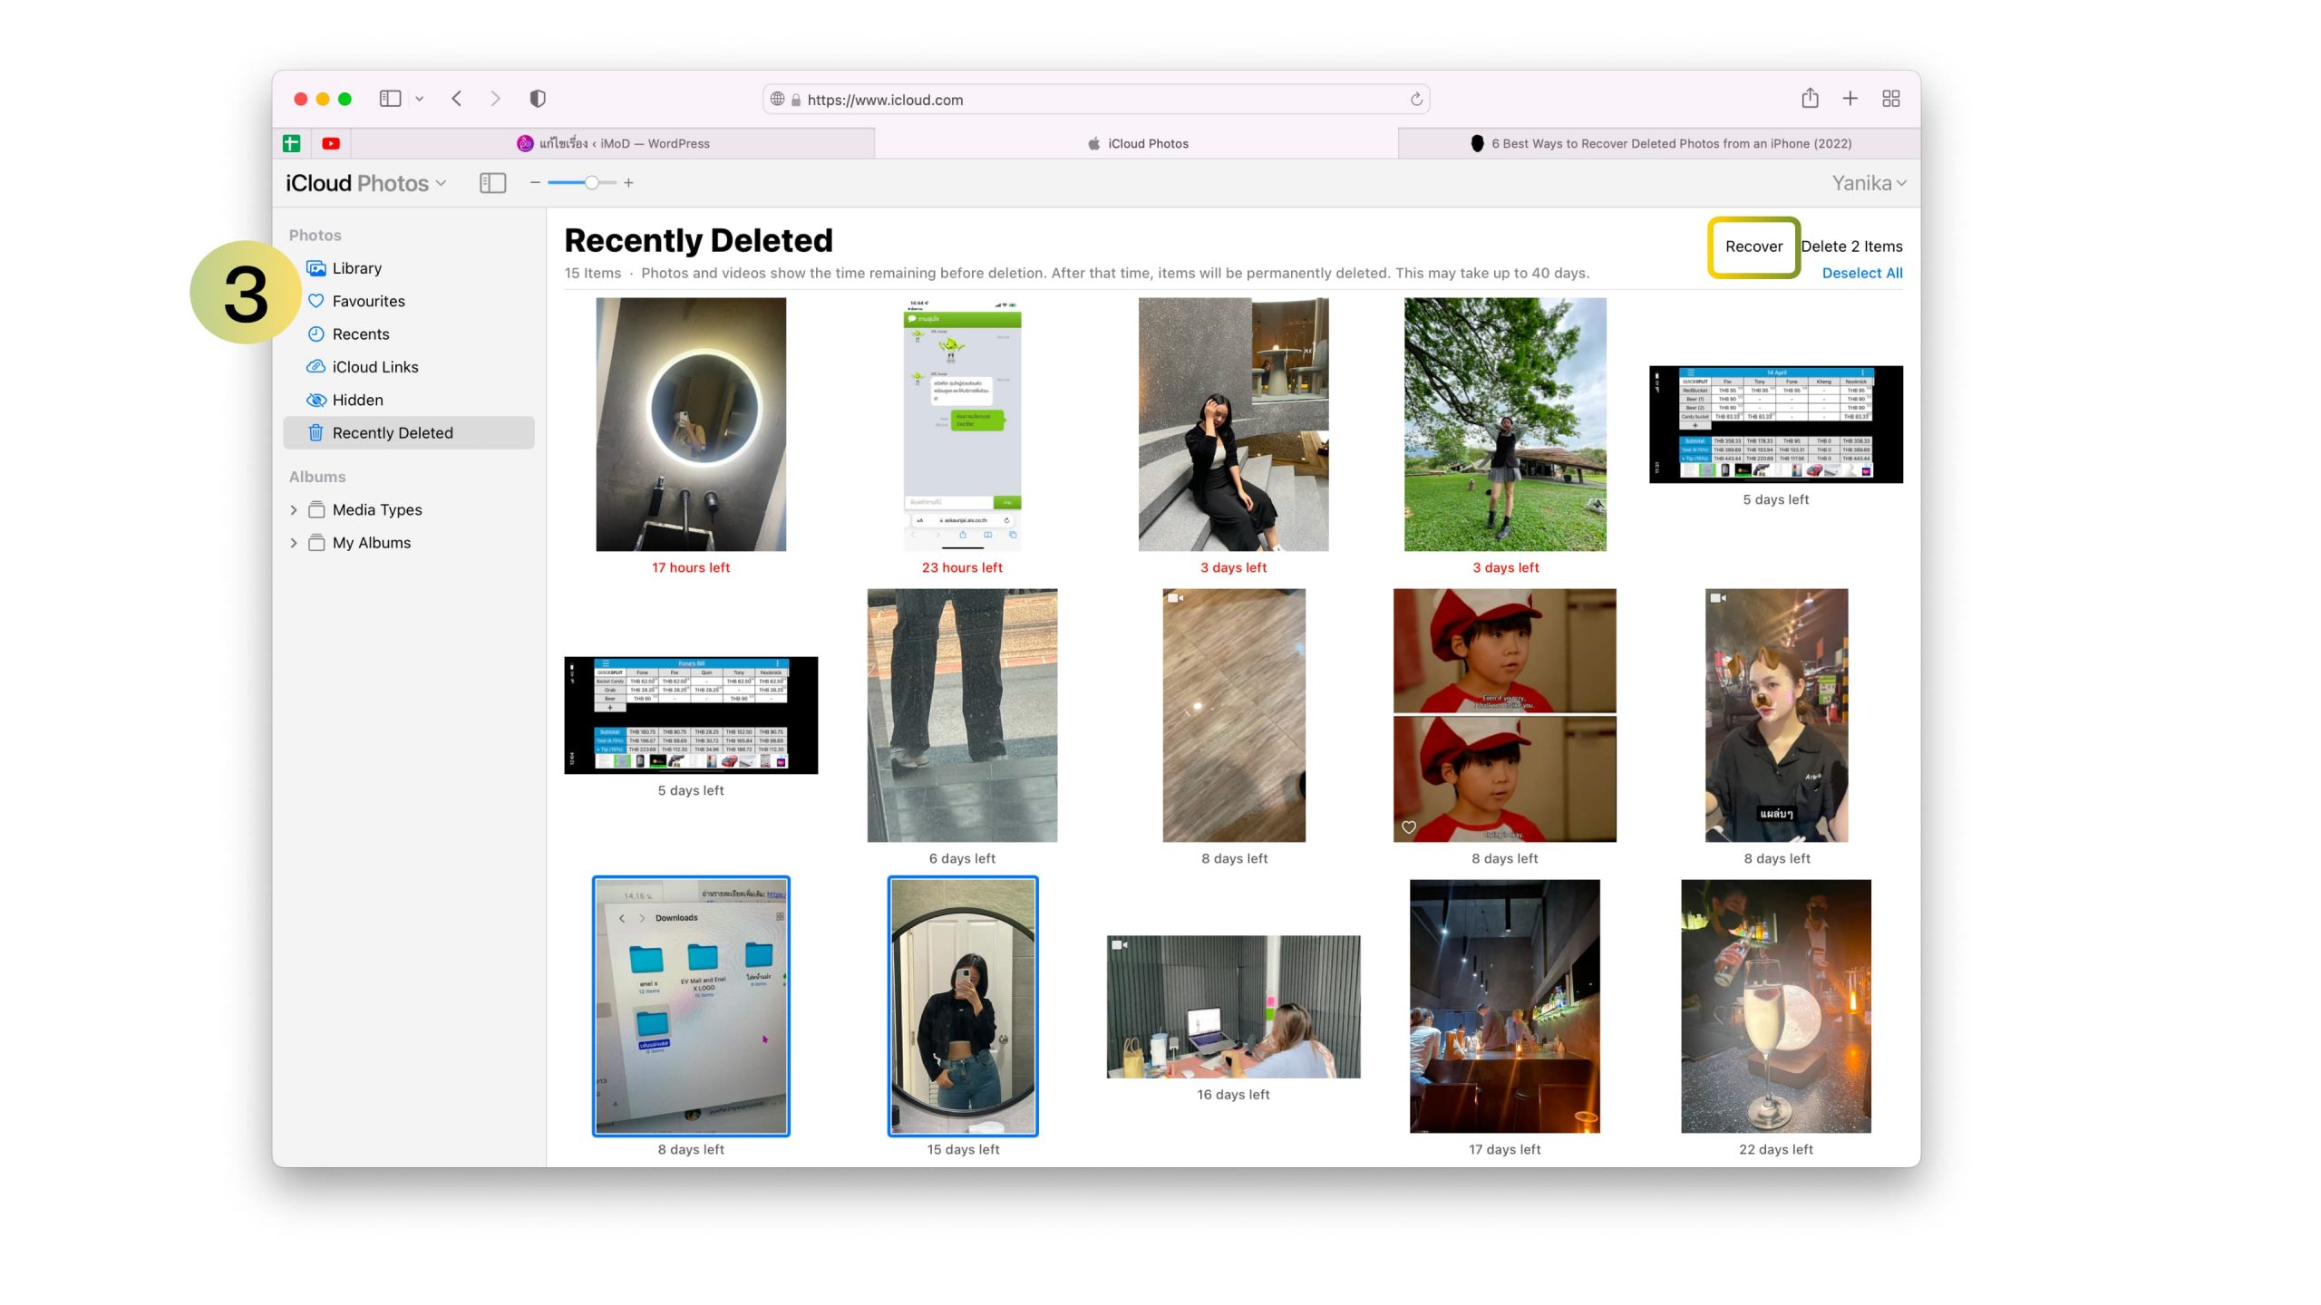Click the Recover button
2321x1305 pixels.
click(x=1753, y=246)
